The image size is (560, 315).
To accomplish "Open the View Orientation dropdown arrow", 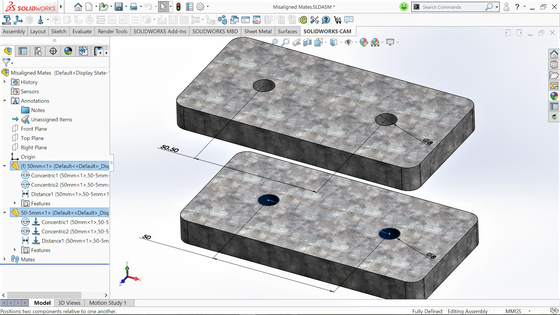I will tap(326, 43).
